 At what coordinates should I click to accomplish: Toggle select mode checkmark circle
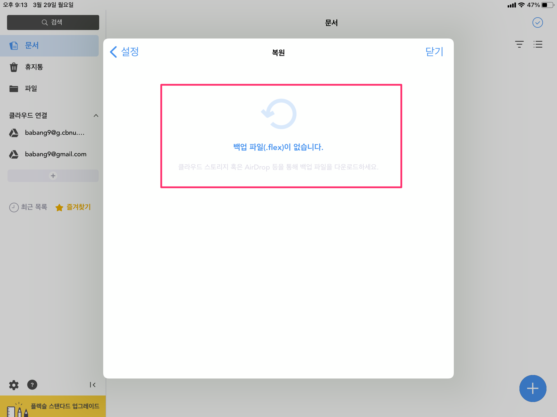tap(537, 22)
